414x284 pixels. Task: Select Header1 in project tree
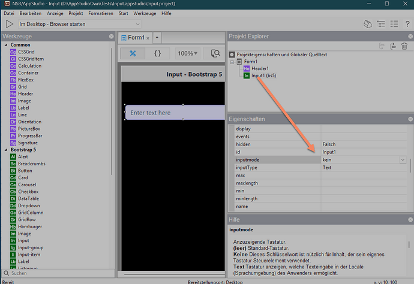pyautogui.click(x=260, y=68)
